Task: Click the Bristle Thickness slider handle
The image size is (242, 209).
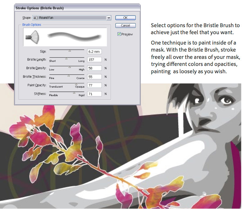Action: (69, 76)
